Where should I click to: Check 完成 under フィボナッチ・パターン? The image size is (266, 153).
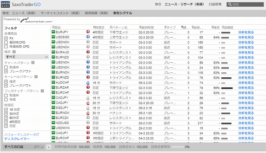tap(6, 100)
